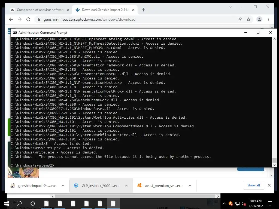Open the network status tray icon
279x209 pixels.
coord(237,204)
